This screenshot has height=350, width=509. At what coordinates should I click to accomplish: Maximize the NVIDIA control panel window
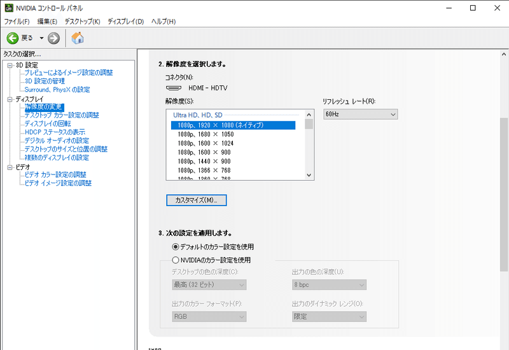pos(473,8)
